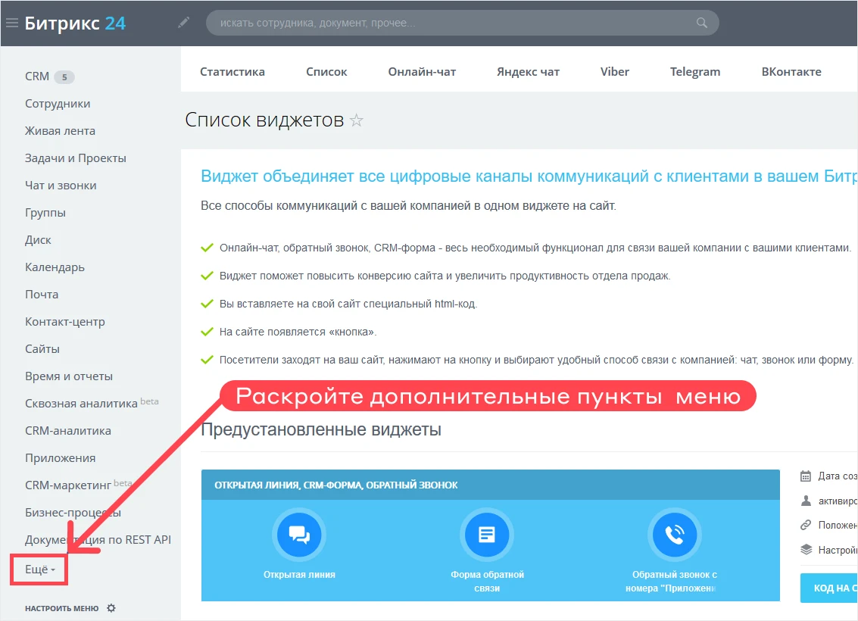
Task: Open Сквозная аналитика beta
Action: (92, 403)
